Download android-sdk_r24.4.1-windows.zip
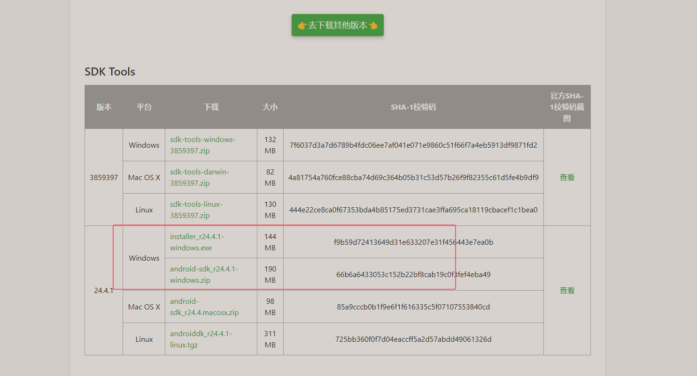This screenshot has height=376, width=697. click(204, 274)
